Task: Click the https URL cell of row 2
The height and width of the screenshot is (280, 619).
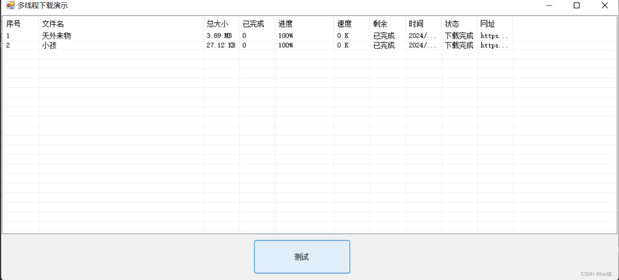Action: point(494,45)
